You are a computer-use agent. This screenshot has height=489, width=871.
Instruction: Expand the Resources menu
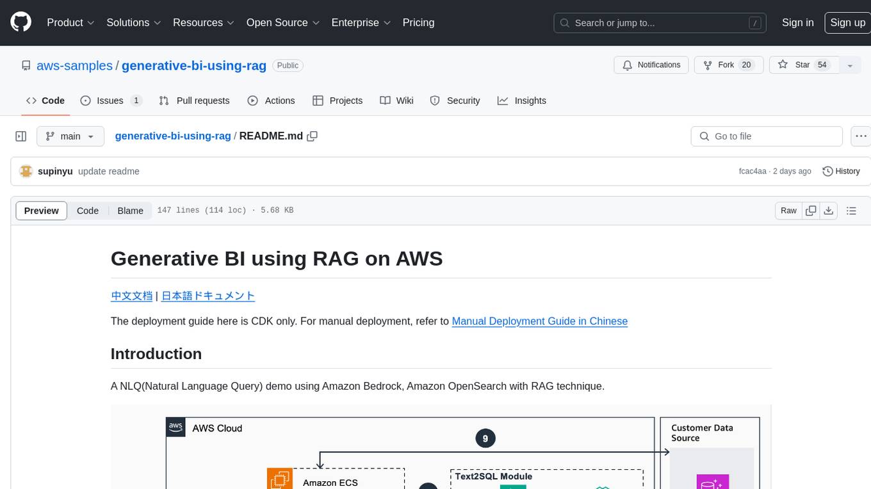click(204, 22)
